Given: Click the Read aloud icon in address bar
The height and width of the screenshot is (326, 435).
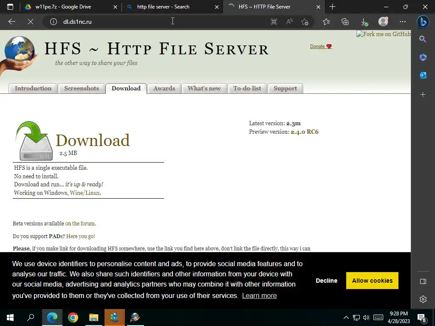Looking at the screenshot, I should [x=289, y=22].
